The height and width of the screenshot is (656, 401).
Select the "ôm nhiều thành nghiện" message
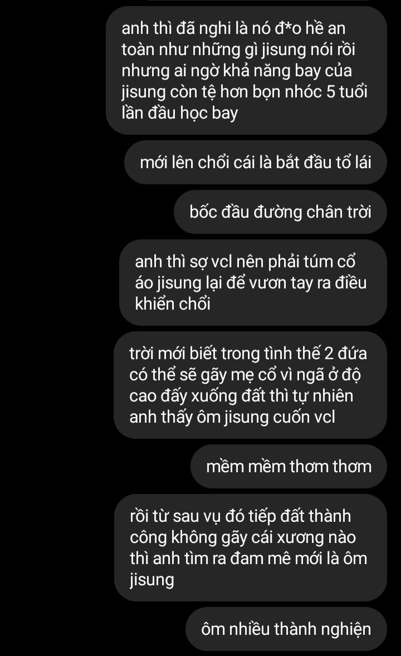[x=286, y=629]
